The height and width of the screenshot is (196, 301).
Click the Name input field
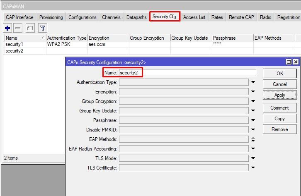pyautogui.click(x=187, y=73)
